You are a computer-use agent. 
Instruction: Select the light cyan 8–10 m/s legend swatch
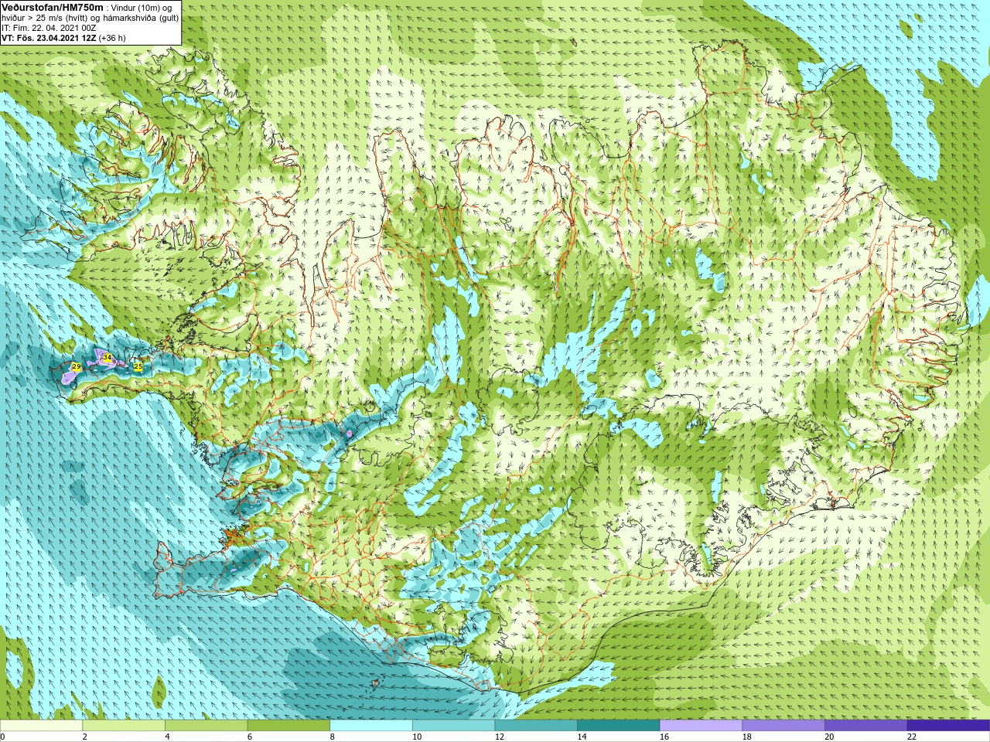click(371, 726)
